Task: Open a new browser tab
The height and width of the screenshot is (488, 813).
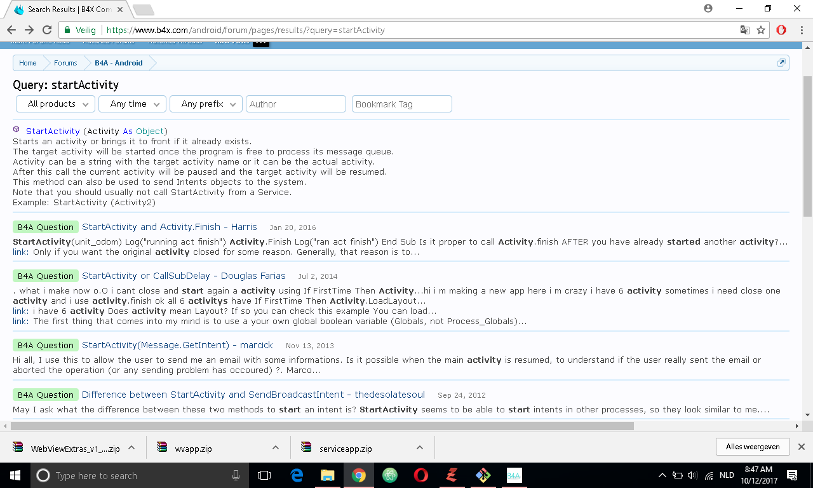Action: coord(144,10)
